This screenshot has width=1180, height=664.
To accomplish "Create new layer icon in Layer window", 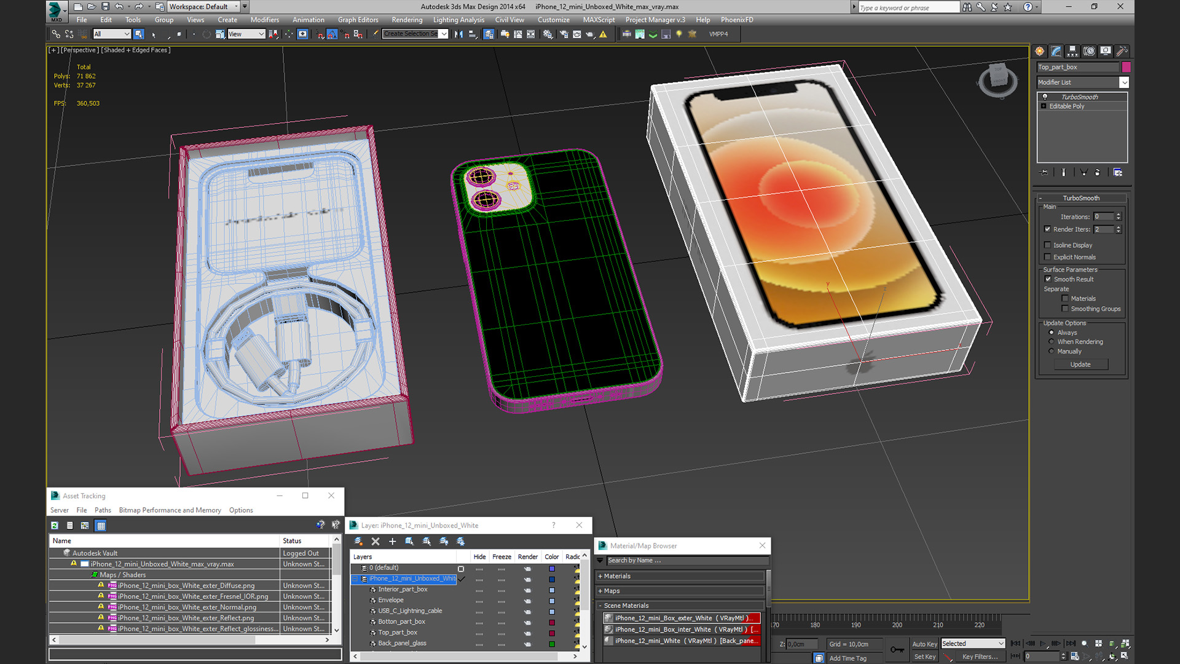I will [358, 542].
